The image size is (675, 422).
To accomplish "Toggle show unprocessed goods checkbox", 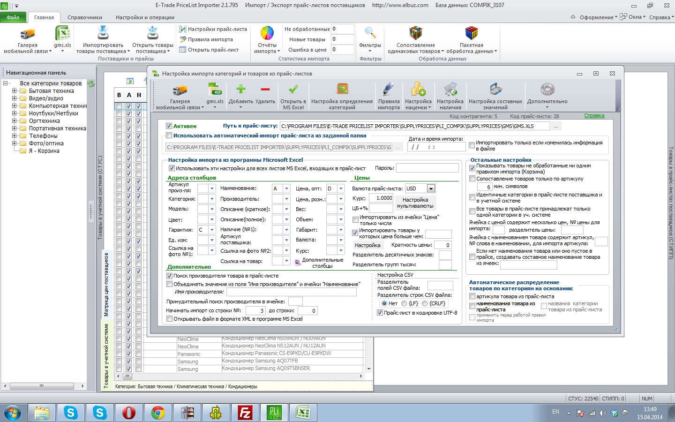I will point(472,168).
